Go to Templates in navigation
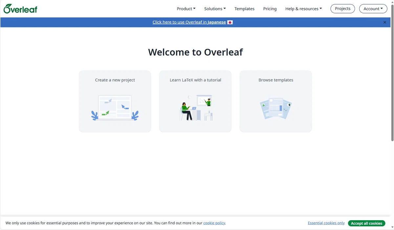The height and width of the screenshot is (230, 394). pos(245,9)
